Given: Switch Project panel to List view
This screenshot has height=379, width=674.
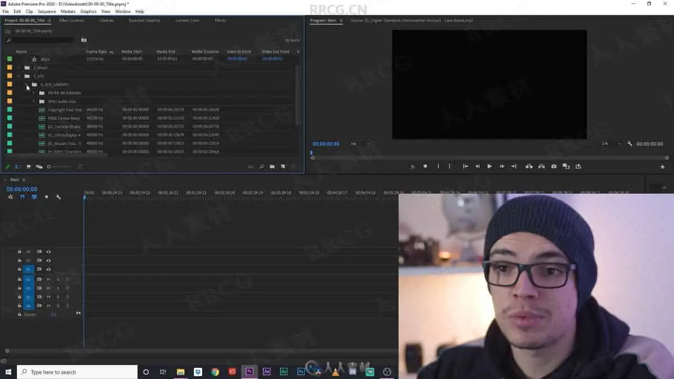Looking at the screenshot, I should click(18, 167).
